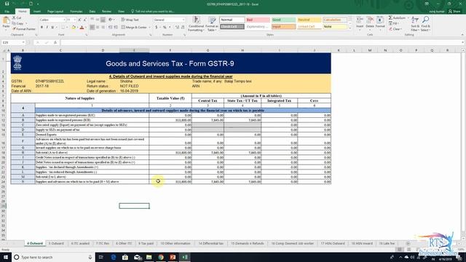Set Align Right for cells
This screenshot has height=262, width=466.
[x=103, y=28]
